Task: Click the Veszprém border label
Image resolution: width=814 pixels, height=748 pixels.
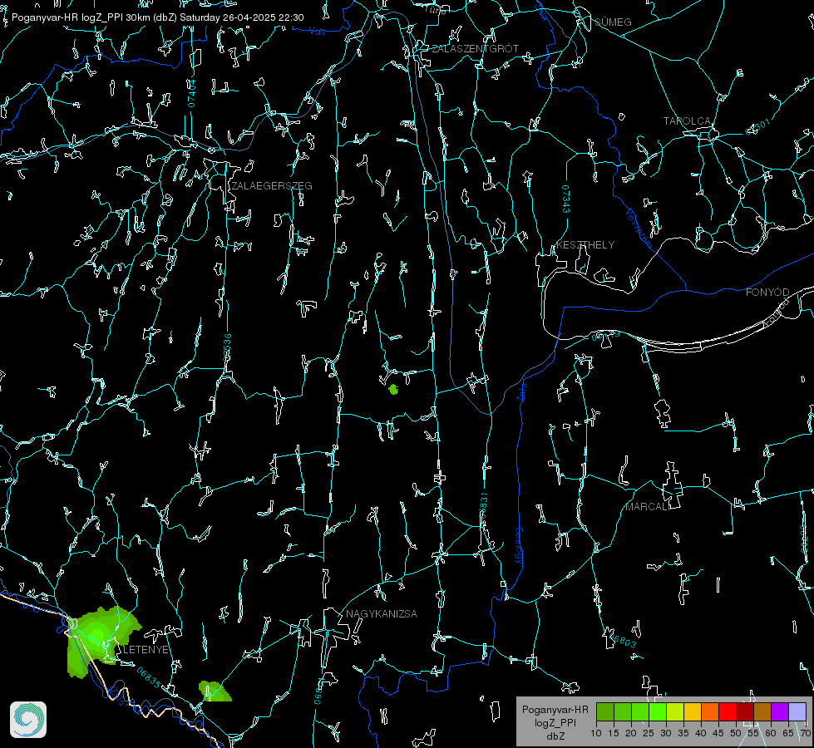Action: (x=638, y=228)
